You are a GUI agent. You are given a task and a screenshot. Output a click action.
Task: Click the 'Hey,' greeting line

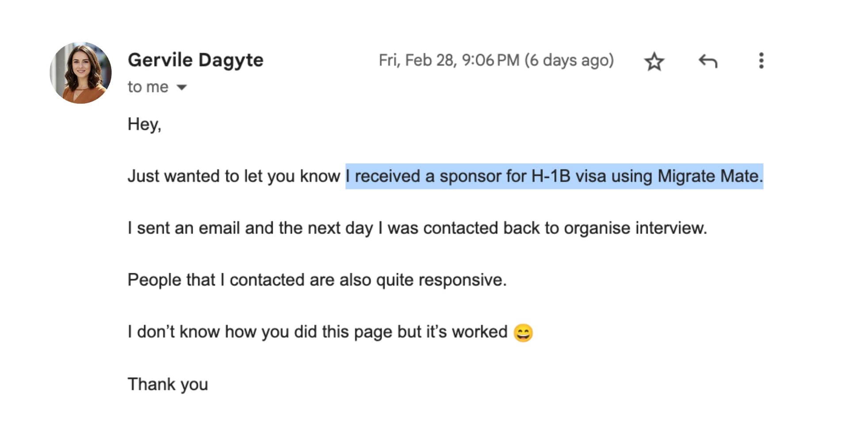pos(144,125)
